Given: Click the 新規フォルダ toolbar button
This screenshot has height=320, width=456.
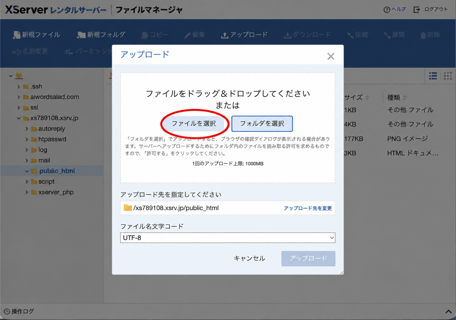Looking at the screenshot, I should click(101, 35).
